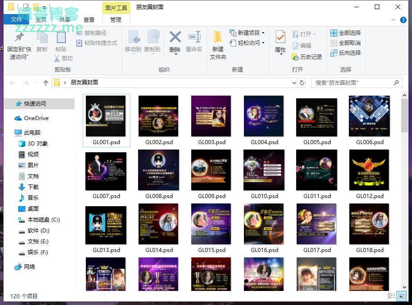This screenshot has height=305, width=412.
Task: Switch to details view in status bar
Action: pos(392,296)
